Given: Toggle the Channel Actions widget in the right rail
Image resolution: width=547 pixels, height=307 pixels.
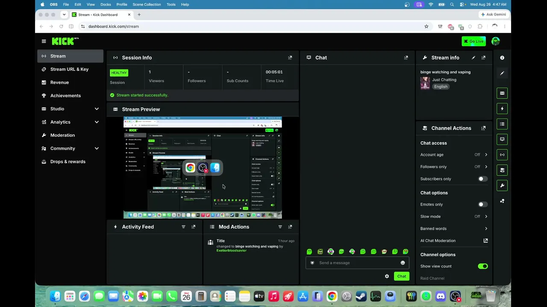Looking at the screenshot, I should [x=502, y=170].
